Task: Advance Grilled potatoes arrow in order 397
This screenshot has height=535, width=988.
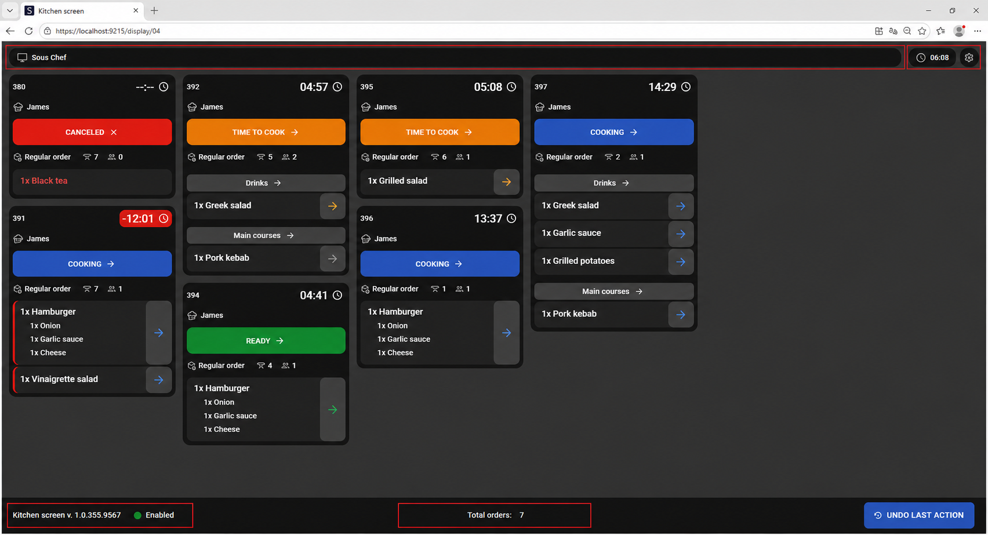Action: point(681,261)
